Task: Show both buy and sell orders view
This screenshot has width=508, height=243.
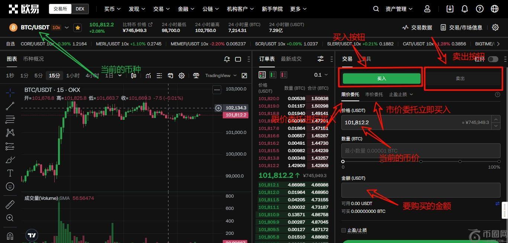Action: click(x=262, y=75)
